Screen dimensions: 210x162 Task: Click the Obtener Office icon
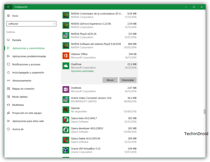click(66, 56)
